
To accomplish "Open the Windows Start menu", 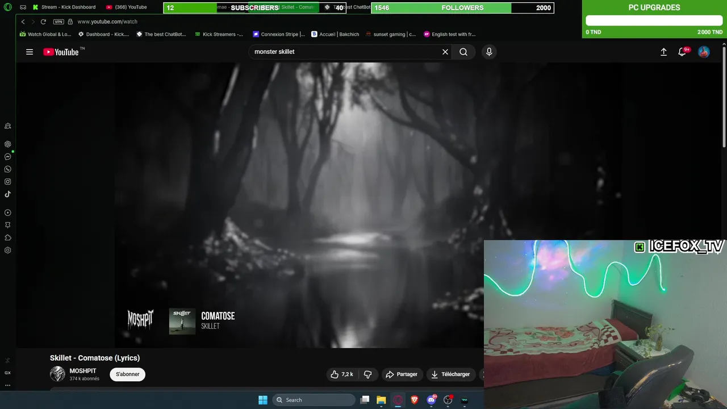I will pyautogui.click(x=263, y=400).
